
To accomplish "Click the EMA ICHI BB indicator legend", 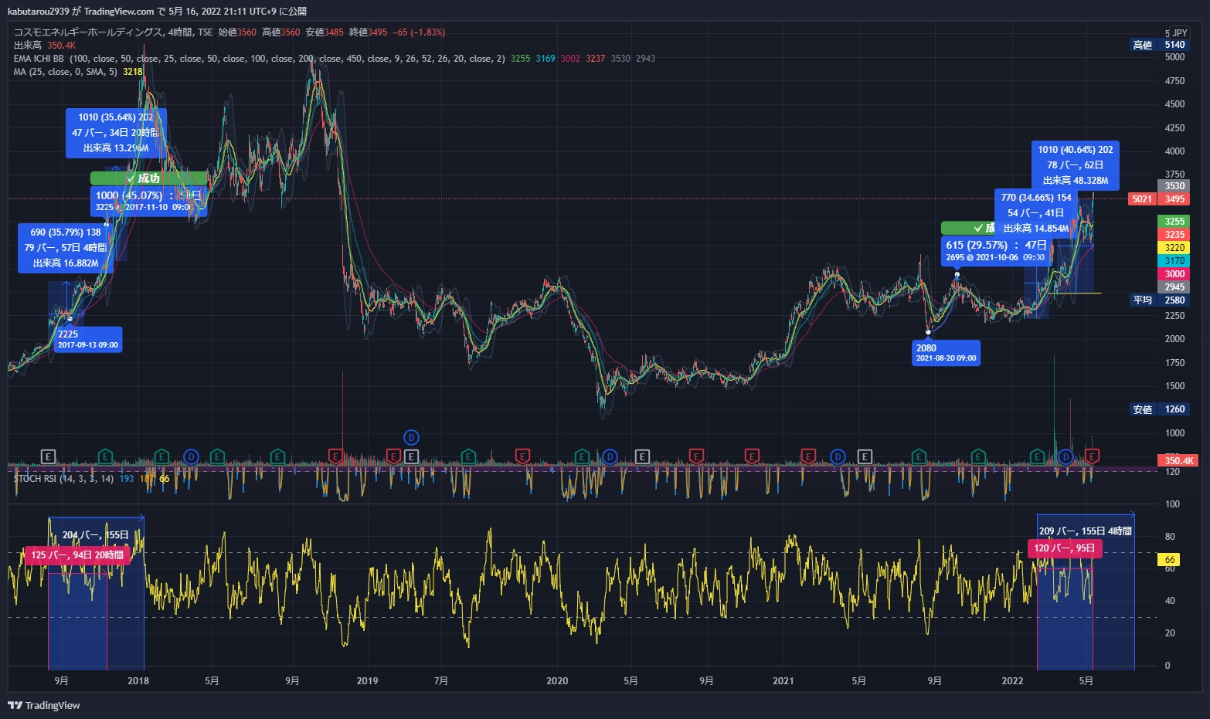I will [39, 59].
